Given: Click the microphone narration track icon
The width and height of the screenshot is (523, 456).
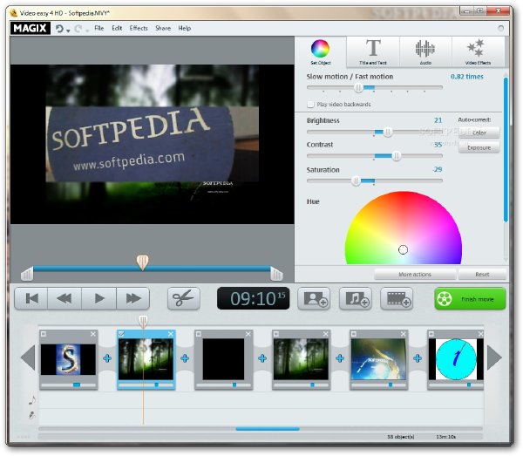Looking at the screenshot, I should pos(32,415).
